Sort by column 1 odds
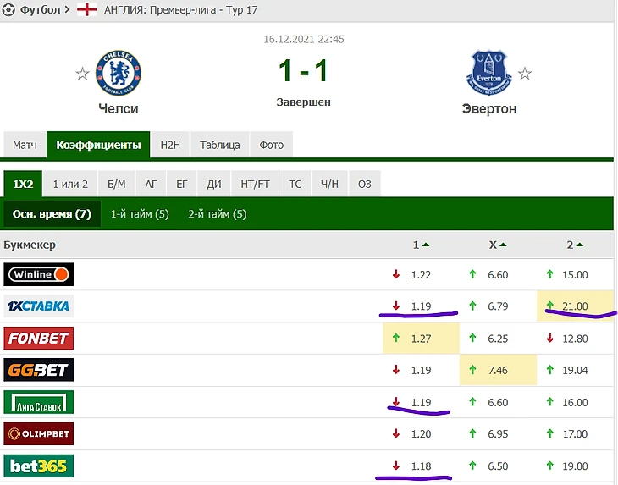Viewport: 618px width, 485px height. tap(421, 245)
